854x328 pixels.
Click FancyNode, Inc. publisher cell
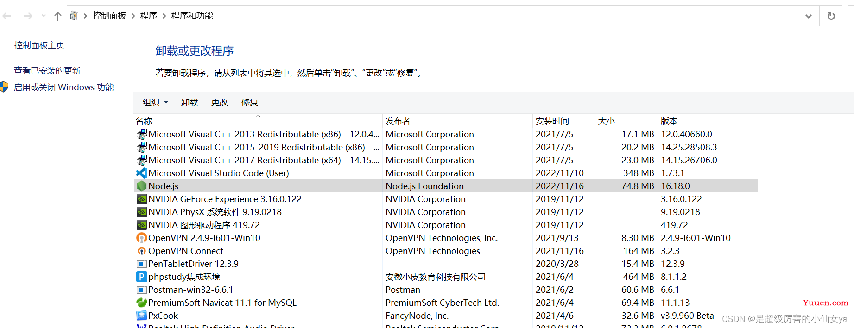coord(417,316)
